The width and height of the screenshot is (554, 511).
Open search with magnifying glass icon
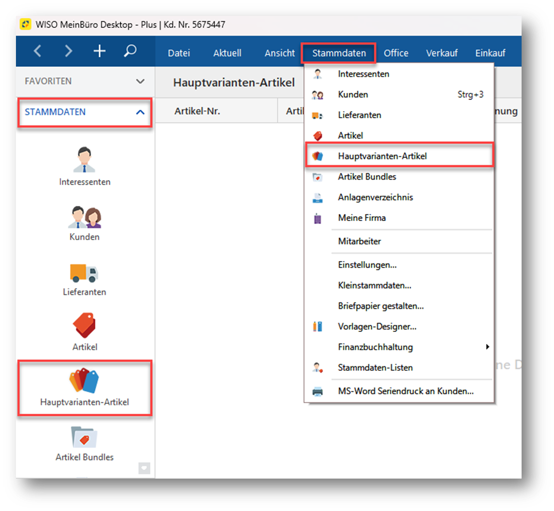tap(130, 51)
